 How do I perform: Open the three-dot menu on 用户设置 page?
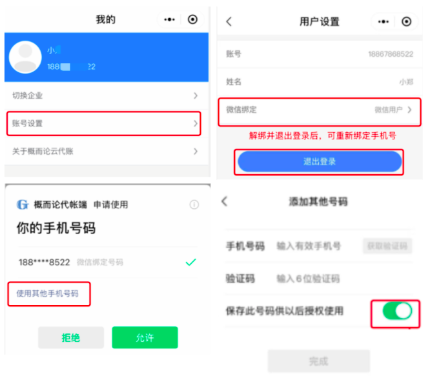click(x=383, y=22)
